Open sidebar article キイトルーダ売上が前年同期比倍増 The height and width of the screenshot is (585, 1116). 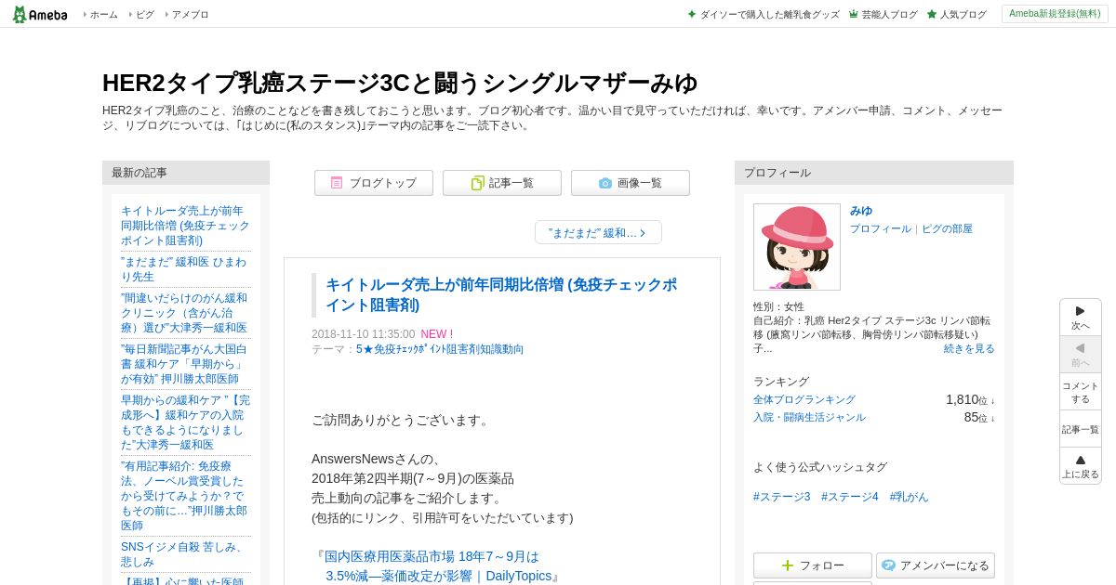point(185,226)
